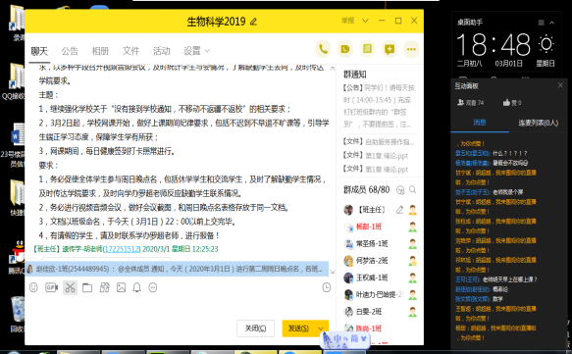Screen dimensions: 572x354
Task: Search group members with the magnifier icon
Action: point(413,189)
